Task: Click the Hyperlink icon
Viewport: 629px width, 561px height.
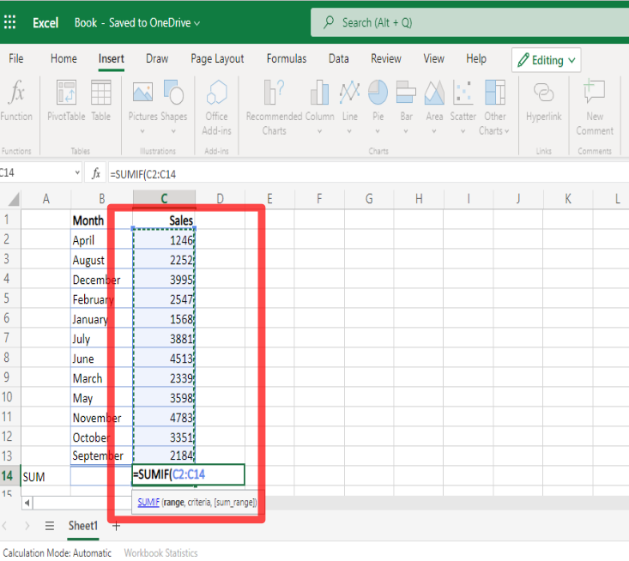Action: [x=542, y=93]
